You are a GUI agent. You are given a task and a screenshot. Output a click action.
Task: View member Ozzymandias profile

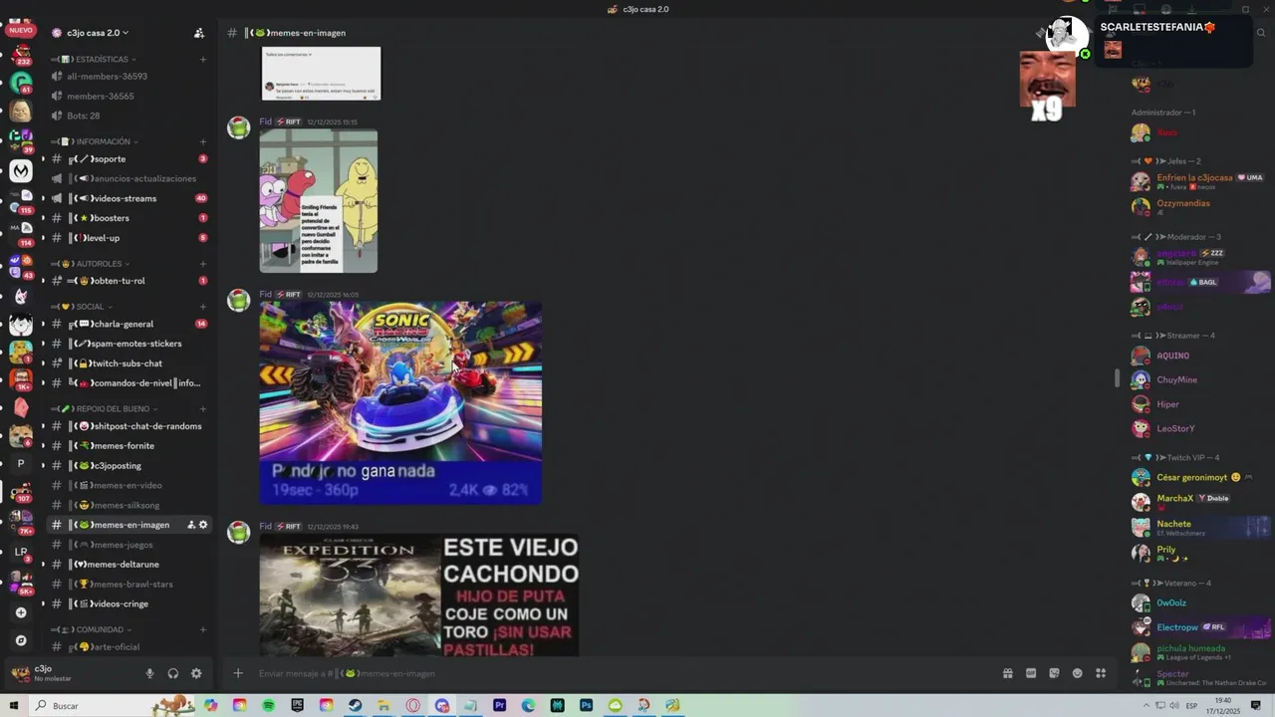(x=1200, y=206)
